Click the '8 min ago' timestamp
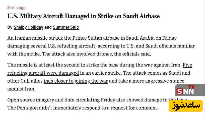The height and width of the screenshot is (114, 205). [x=16, y=8]
